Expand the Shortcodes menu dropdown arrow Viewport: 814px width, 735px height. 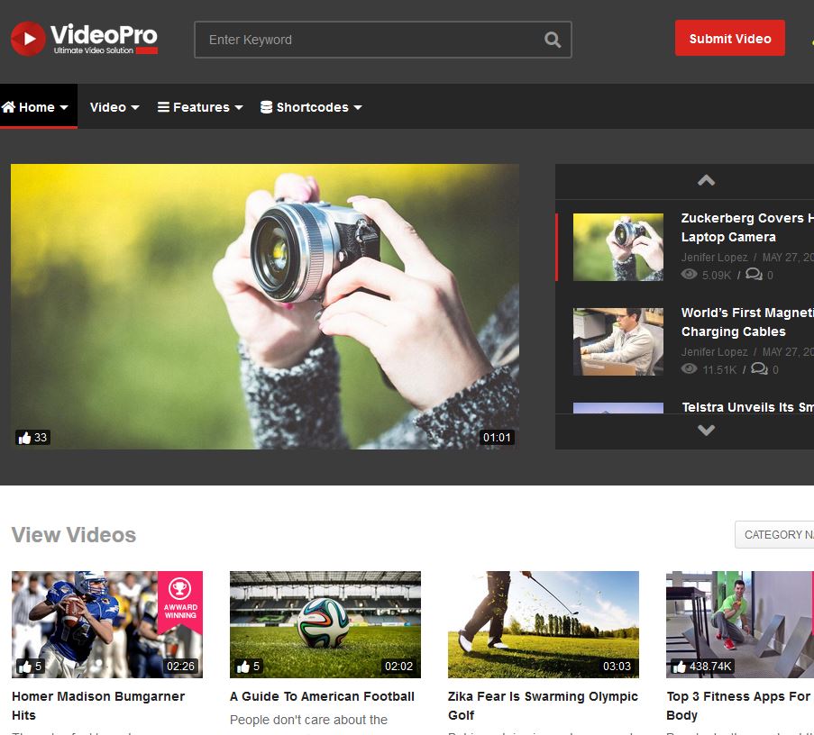pos(358,107)
